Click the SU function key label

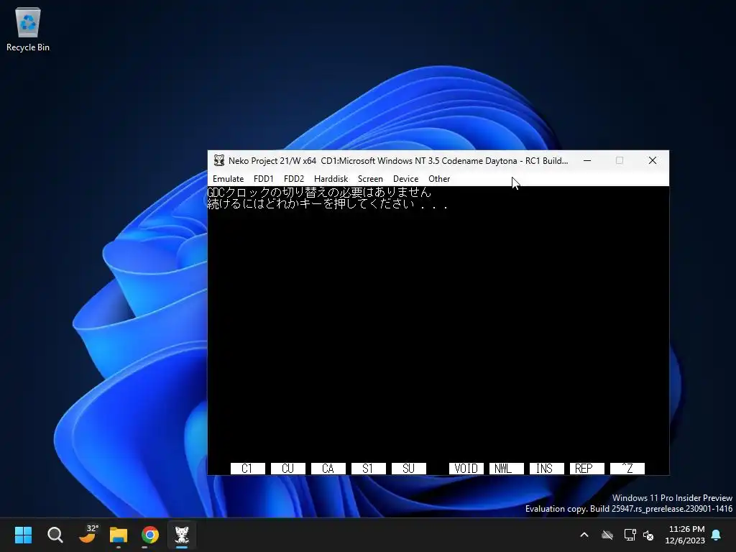409,469
